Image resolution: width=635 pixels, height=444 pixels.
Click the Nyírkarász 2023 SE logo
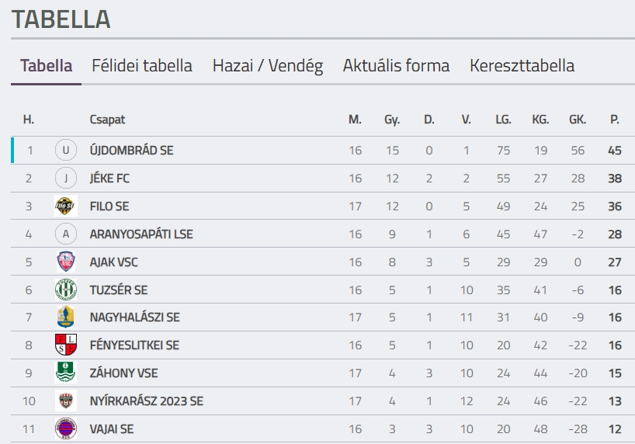click(x=65, y=401)
